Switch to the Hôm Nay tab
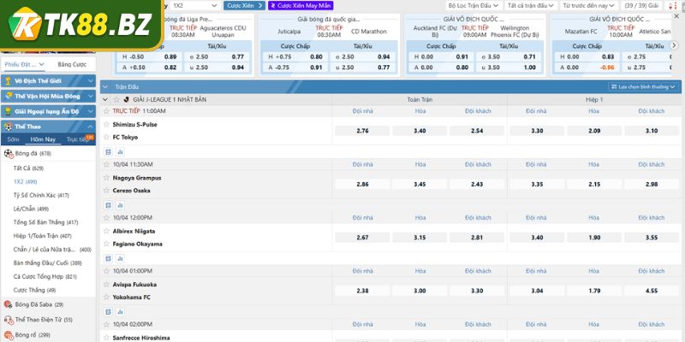The width and height of the screenshot is (685, 342). [x=42, y=139]
